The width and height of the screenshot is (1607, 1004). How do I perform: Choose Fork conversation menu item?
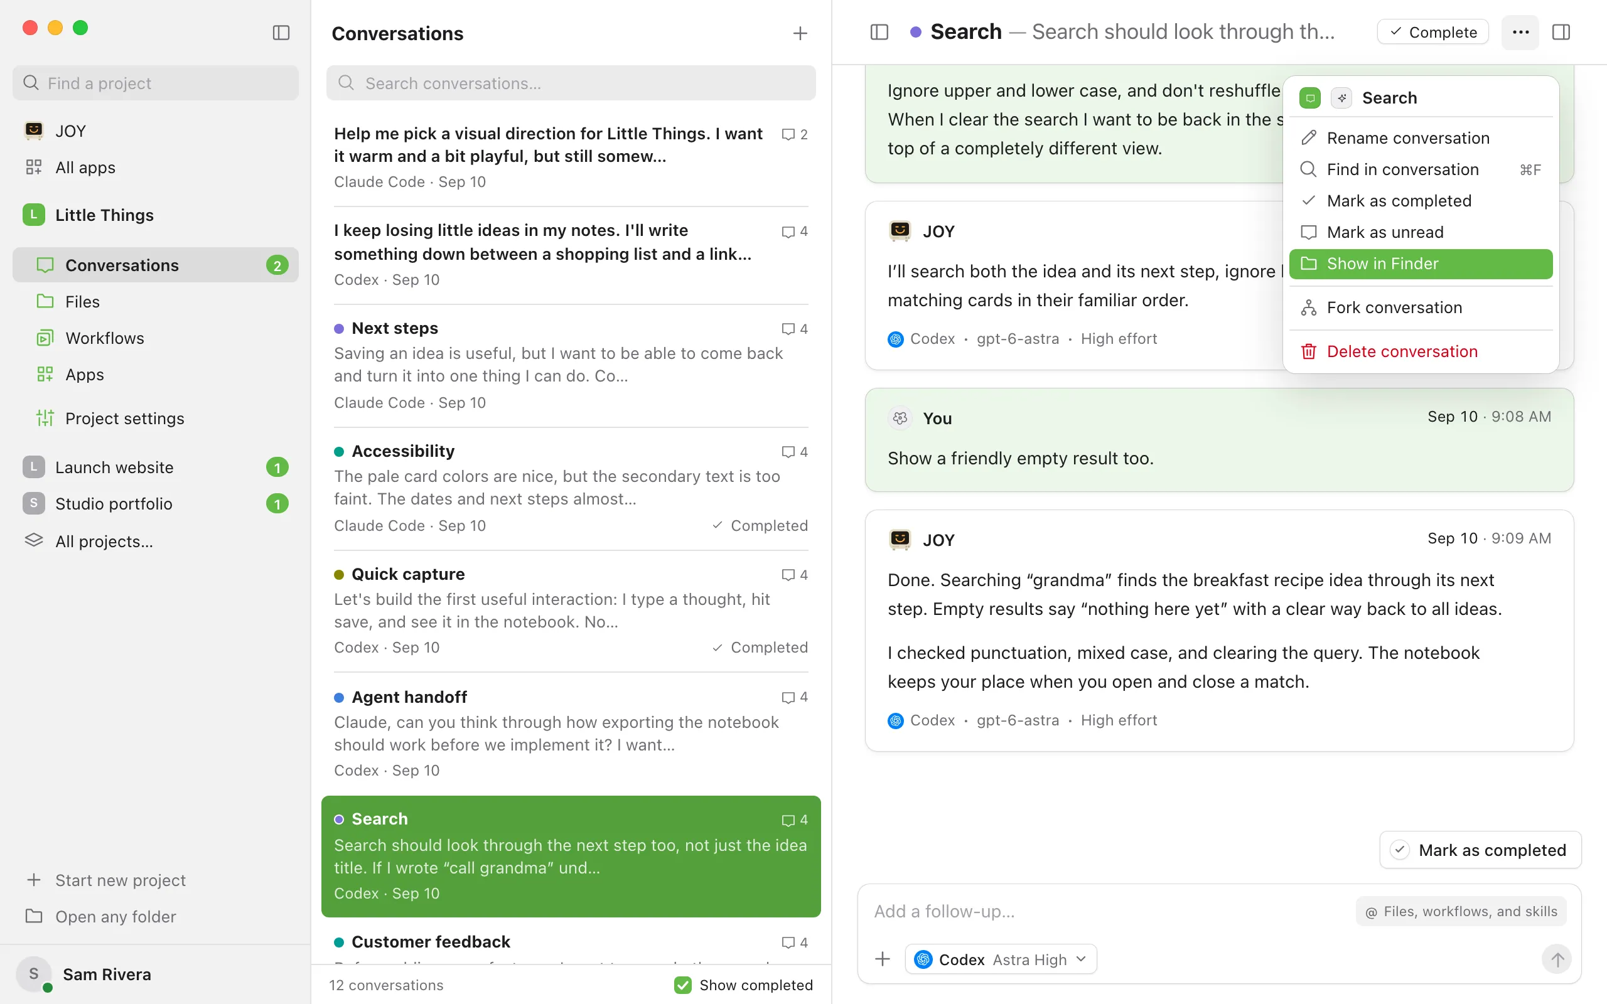coord(1421,307)
